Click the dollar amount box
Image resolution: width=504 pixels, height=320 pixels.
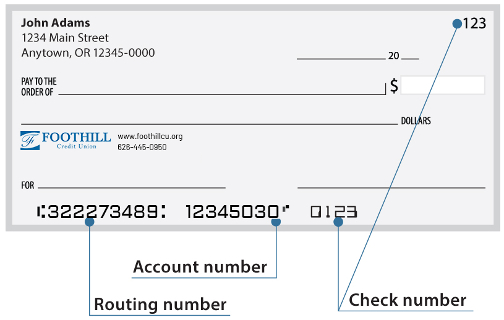pos(443,85)
